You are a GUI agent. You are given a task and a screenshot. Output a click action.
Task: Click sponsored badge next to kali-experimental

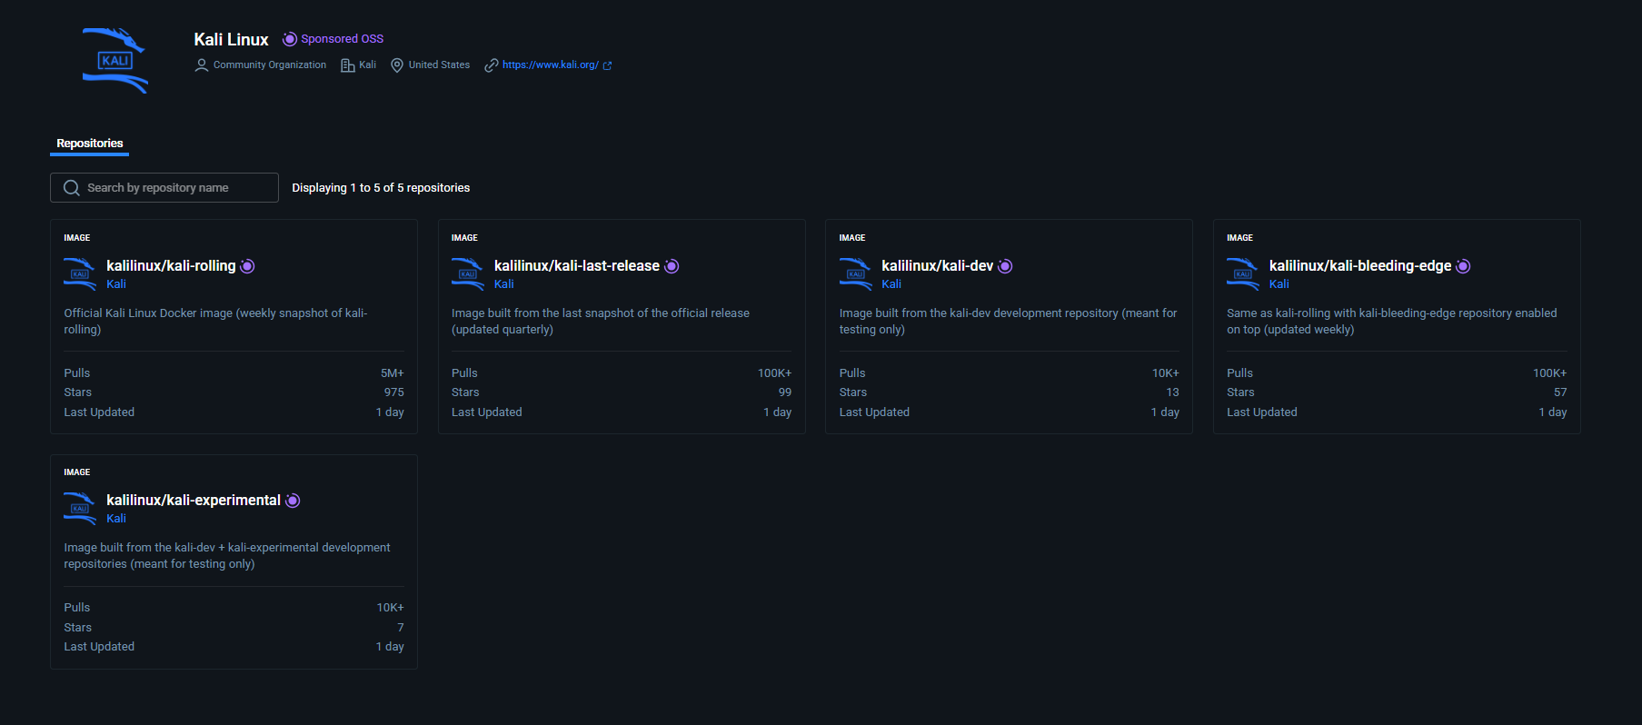pos(293,501)
